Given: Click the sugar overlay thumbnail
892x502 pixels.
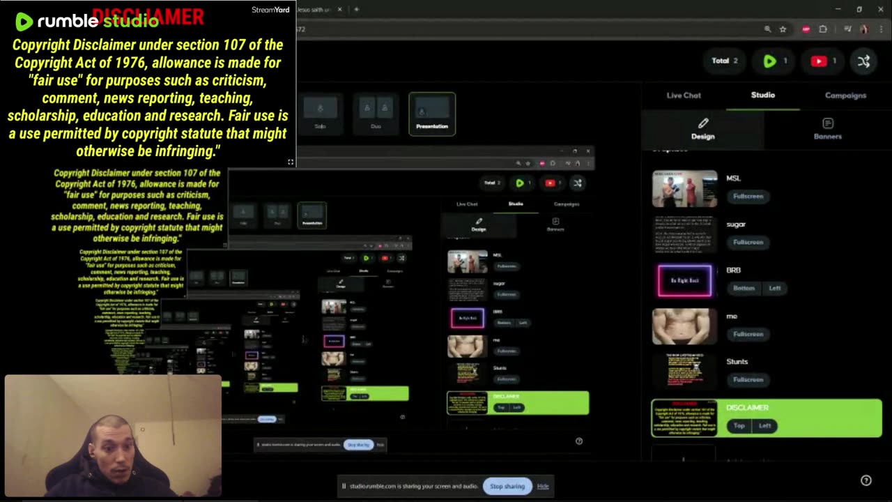Looking at the screenshot, I should tap(684, 235).
